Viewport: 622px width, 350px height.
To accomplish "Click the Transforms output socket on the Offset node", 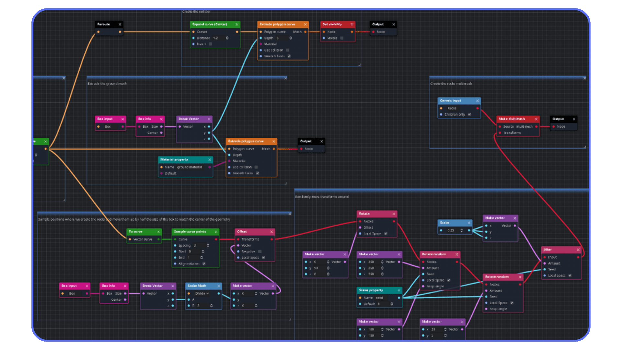I will tap(272, 239).
